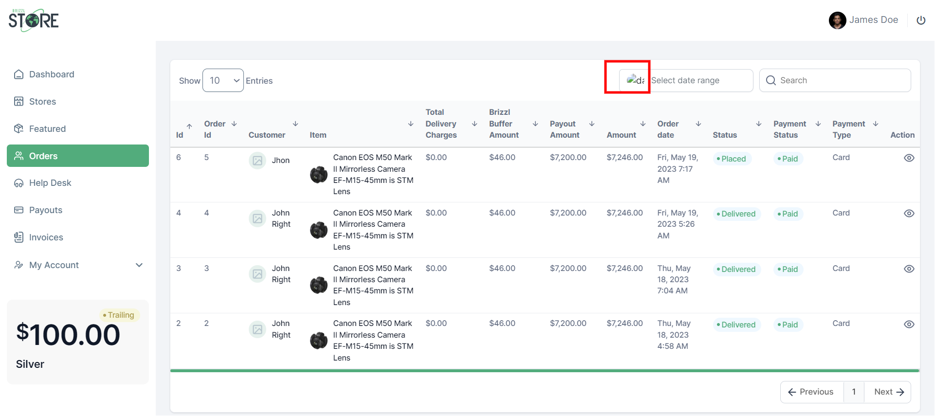Click the Next pagination button
The height and width of the screenshot is (416, 935).
[888, 392]
